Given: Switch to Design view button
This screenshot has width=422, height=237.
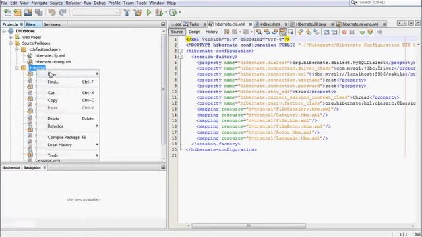Looking at the screenshot, I should pyautogui.click(x=194, y=32).
